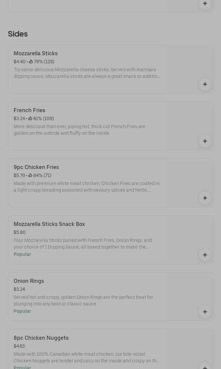The height and width of the screenshot is (369, 221).
Task: Open the Onion Rings item title
Action: tap(29, 281)
